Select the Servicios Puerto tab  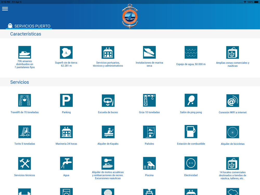tap(29, 26)
